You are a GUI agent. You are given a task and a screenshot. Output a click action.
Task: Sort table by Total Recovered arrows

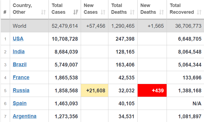199,12
